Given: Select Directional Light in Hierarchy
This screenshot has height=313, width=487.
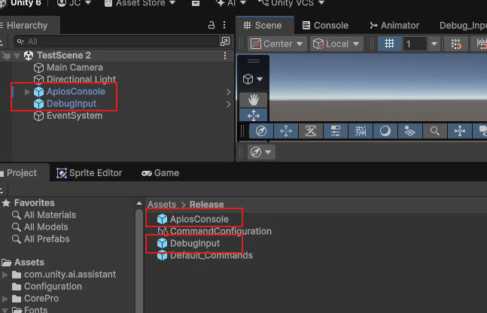Looking at the screenshot, I should point(81,79).
